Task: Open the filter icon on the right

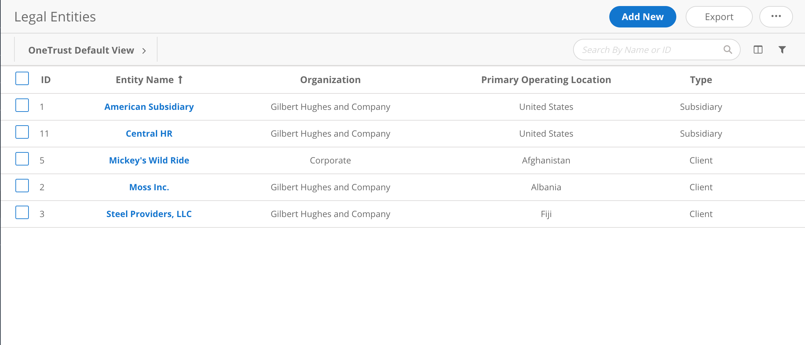Action: point(782,49)
